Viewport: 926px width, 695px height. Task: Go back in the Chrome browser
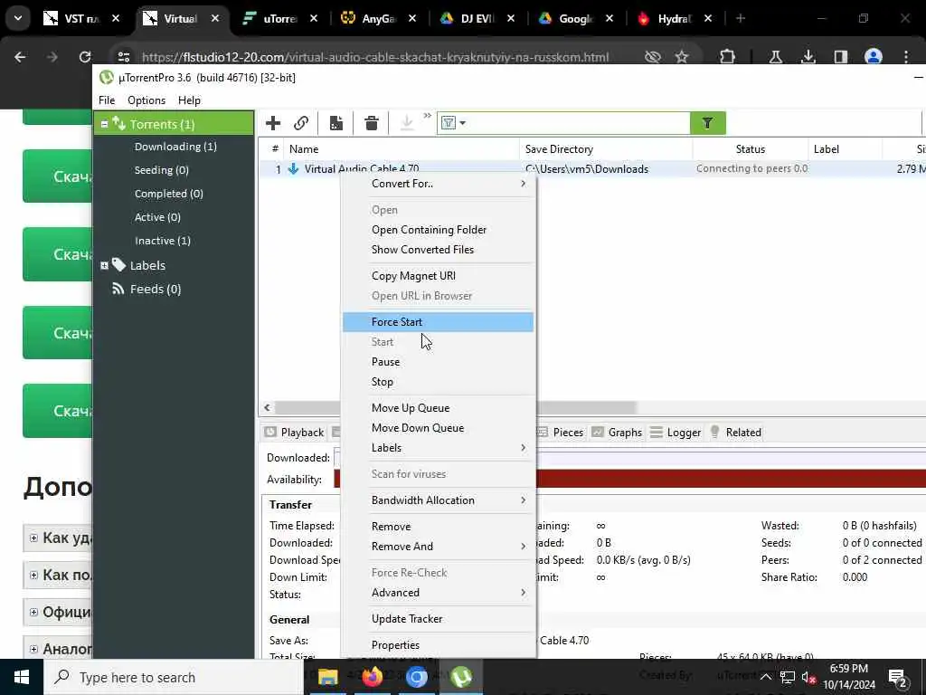[x=20, y=57]
